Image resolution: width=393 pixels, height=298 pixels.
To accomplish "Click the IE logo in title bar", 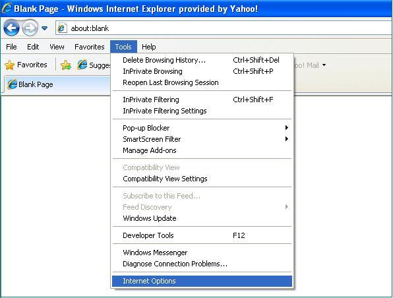I will (7, 8).
